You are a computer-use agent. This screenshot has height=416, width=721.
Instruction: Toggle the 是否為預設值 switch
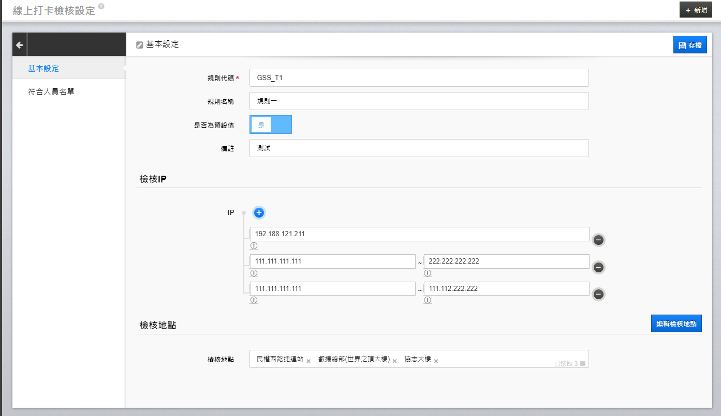tap(271, 125)
